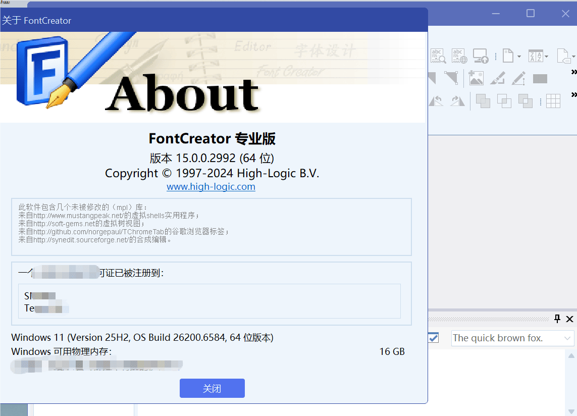The height and width of the screenshot is (416, 577).
Task: Open the sort order dropdown arrow
Action: click(x=546, y=57)
